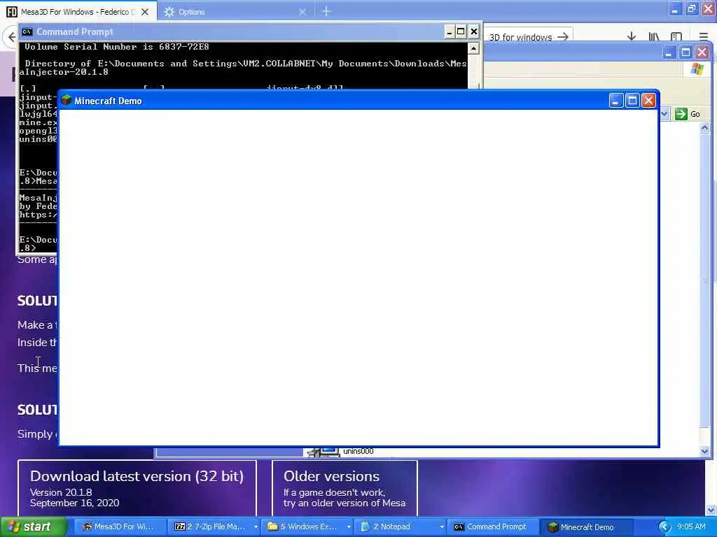Expand hidden system tray icons
This screenshot has width=717, height=537.
click(x=664, y=527)
